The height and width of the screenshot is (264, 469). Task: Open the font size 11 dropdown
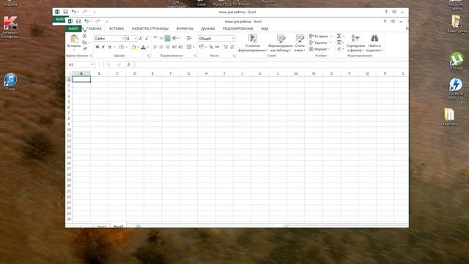pyautogui.click(x=135, y=39)
